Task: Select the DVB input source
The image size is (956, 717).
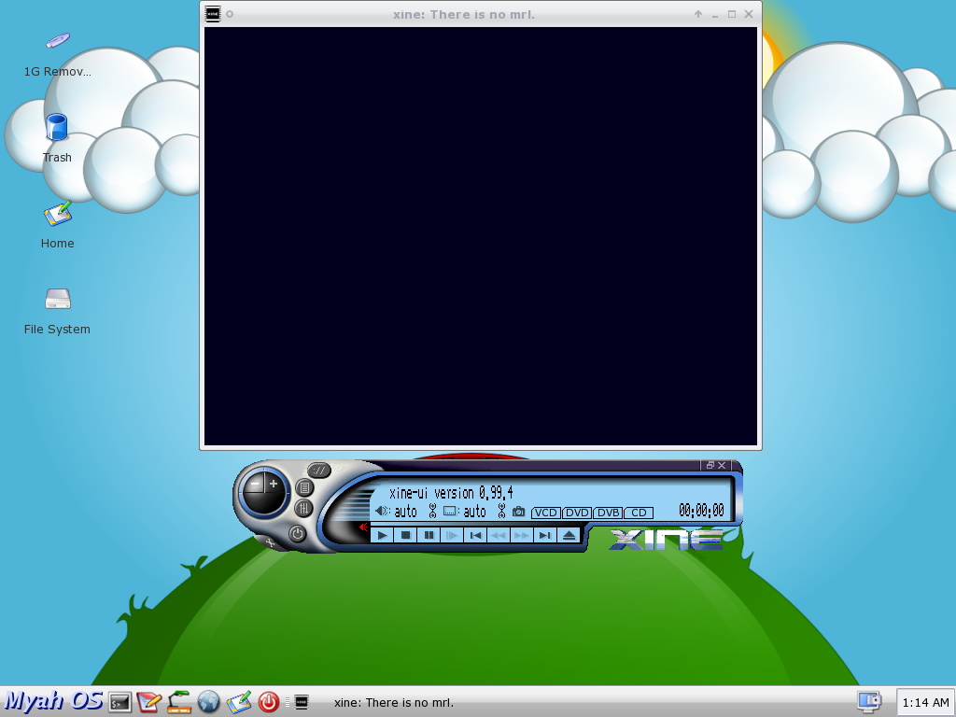Action: pyautogui.click(x=608, y=513)
